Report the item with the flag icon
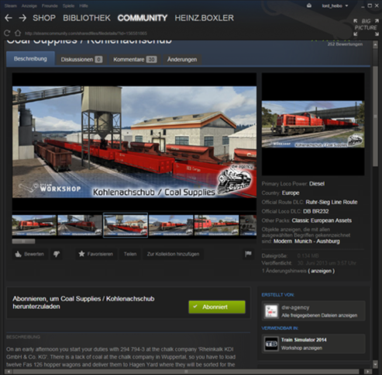Viewport: 382px width, 375px height. tap(248, 254)
